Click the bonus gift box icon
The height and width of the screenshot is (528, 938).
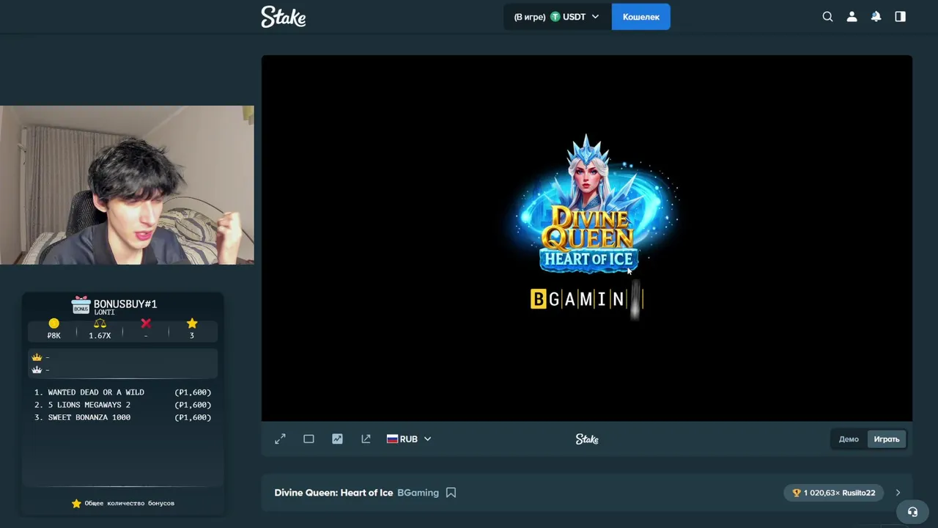(81, 305)
